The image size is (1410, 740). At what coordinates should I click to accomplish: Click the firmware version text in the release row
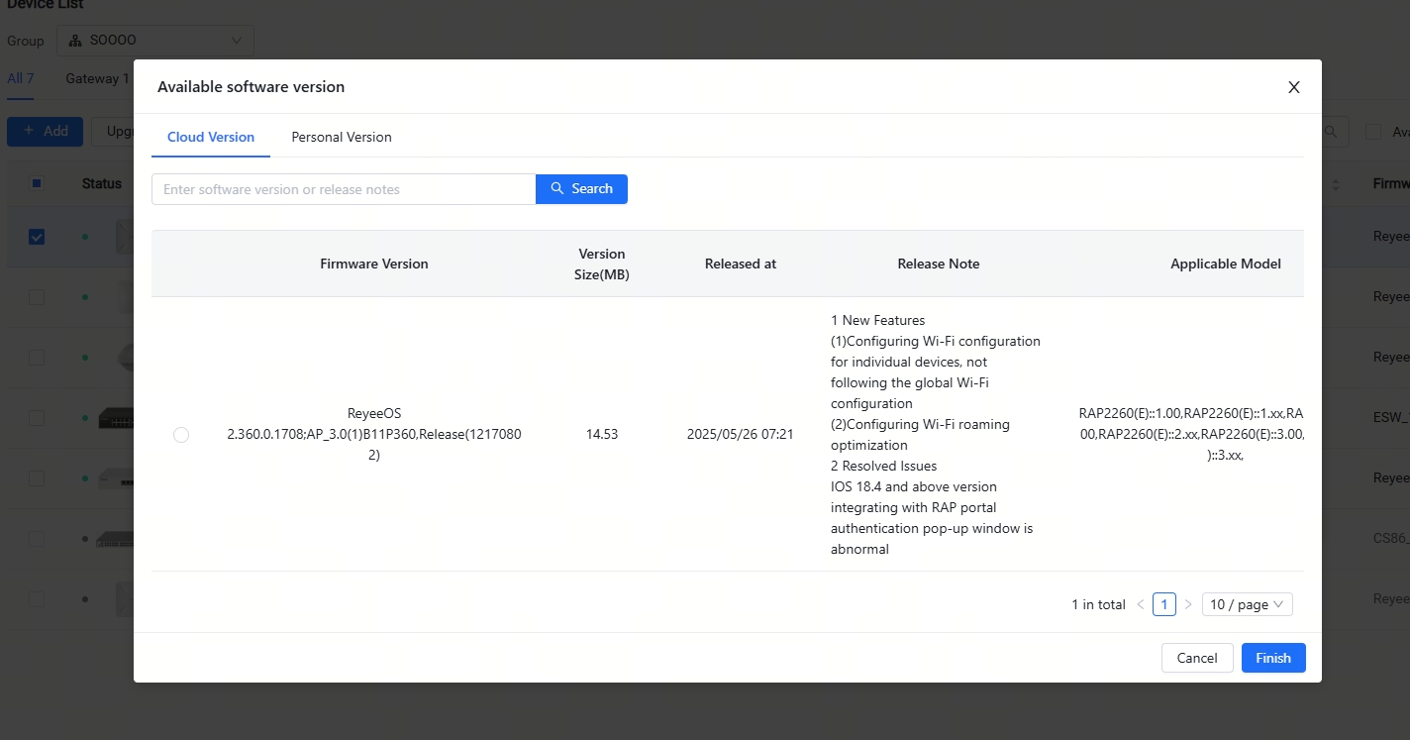(x=374, y=435)
